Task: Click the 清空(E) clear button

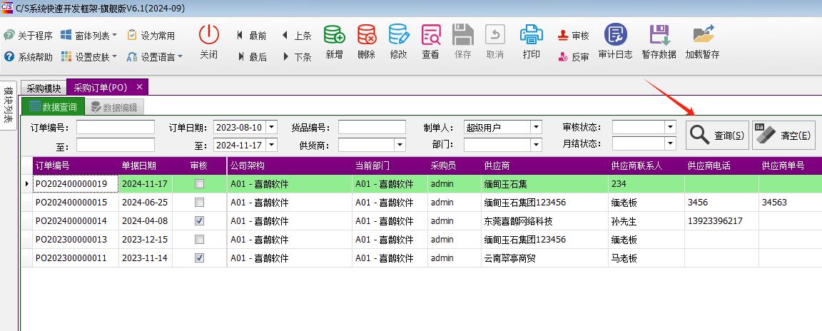Action: pos(784,136)
